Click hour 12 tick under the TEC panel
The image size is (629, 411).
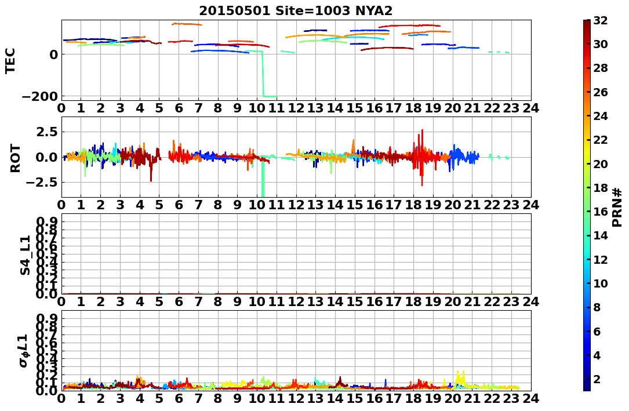click(296, 108)
